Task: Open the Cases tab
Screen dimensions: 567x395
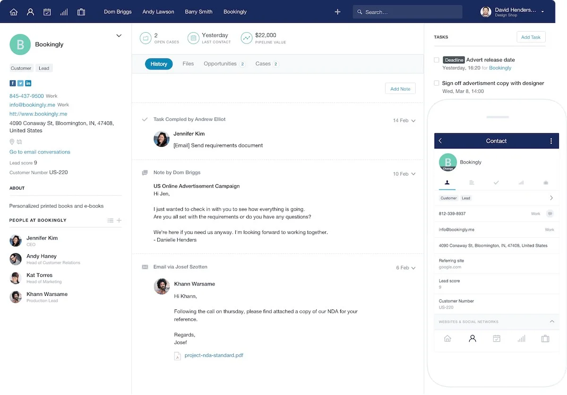Action: pyautogui.click(x=263, y=63)
